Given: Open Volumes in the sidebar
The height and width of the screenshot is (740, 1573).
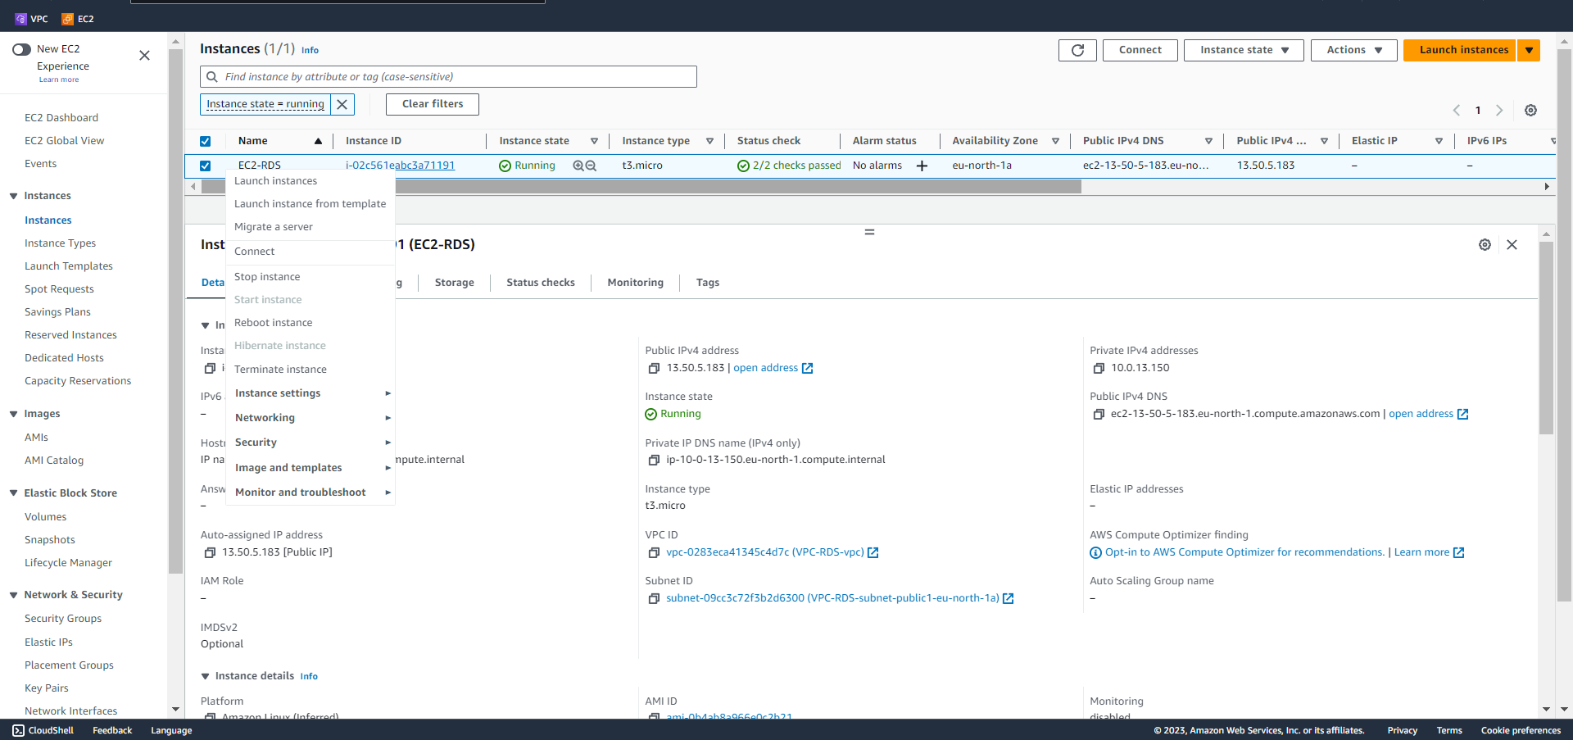Looking at the screenshot, I should click(46, 517).
